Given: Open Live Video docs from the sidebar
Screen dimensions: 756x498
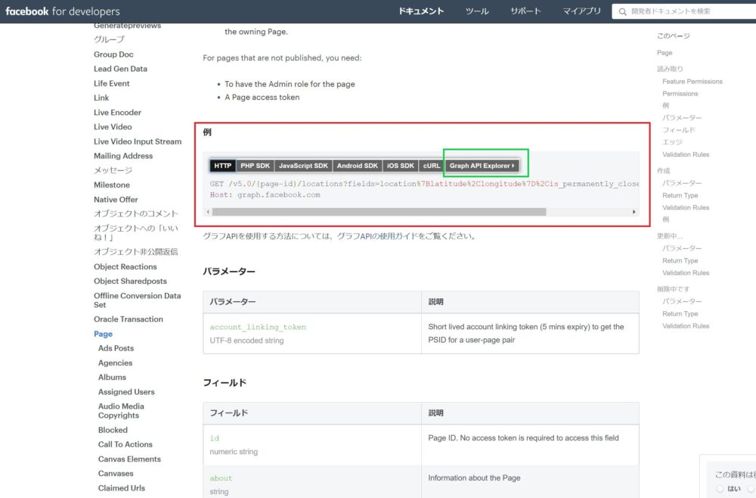Looking at the screenshot, I should click(113, 126).
